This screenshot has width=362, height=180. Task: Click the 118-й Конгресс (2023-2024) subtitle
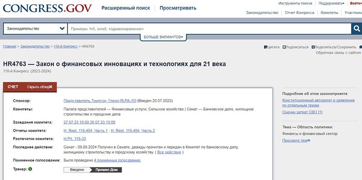(27, 71)
